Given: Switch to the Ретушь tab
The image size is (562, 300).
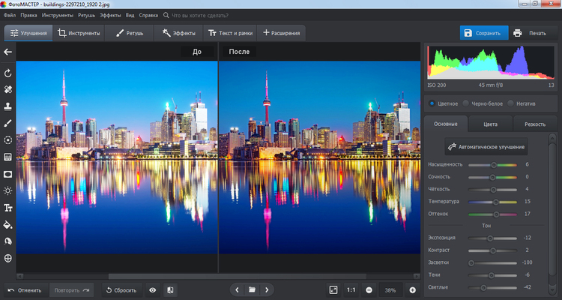Looking at the screenshot, I should (x=130, y=33).
